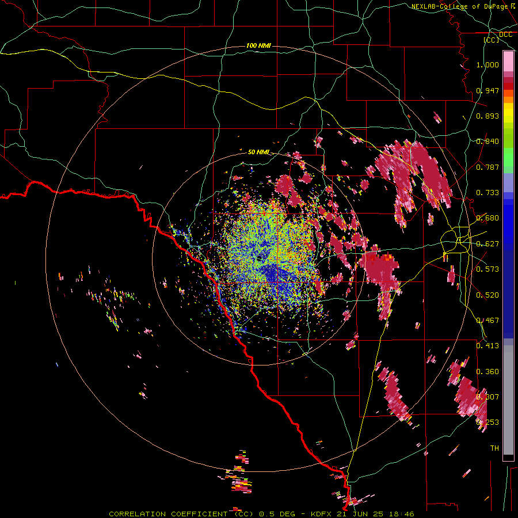Click the CORRELATION COEFFICIENT (CC) caption text
518x518 pixels.
(x=181, y=514)
